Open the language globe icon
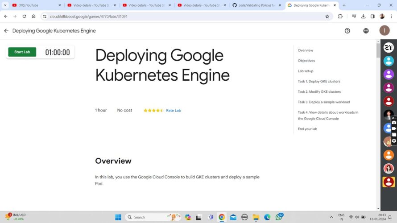 [366, 31]
